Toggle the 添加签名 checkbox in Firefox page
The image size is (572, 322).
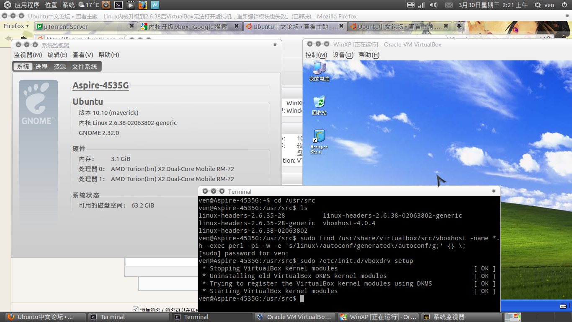tap(135, 309)
